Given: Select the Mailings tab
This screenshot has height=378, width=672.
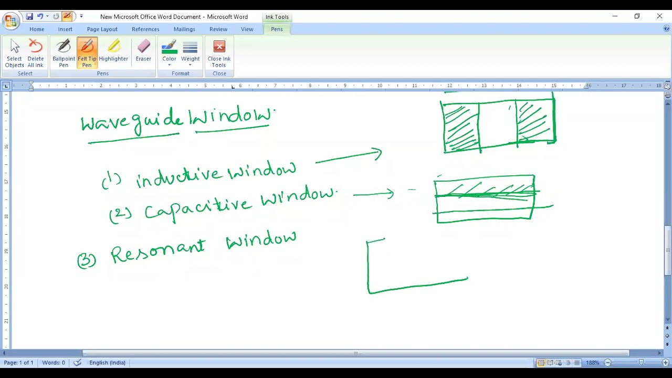Looking at the screenshot, I should click(x=184, y=29).
